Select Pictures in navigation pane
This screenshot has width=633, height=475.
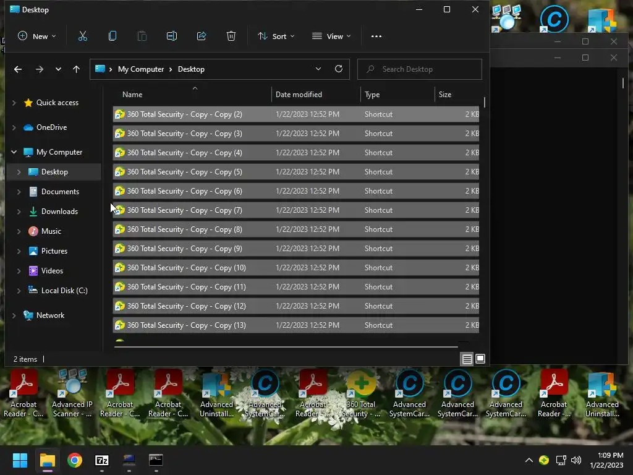[54, 251]
